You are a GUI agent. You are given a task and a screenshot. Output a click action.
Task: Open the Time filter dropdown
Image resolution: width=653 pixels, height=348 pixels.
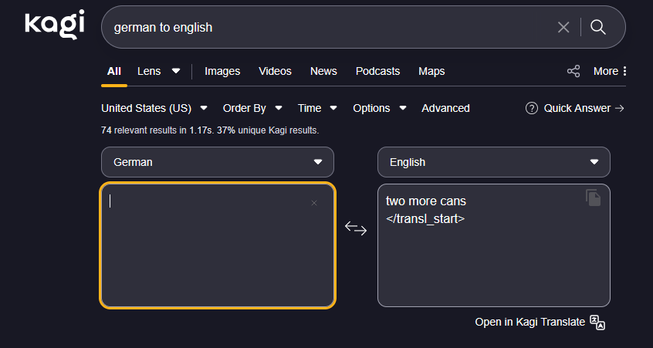317,108
